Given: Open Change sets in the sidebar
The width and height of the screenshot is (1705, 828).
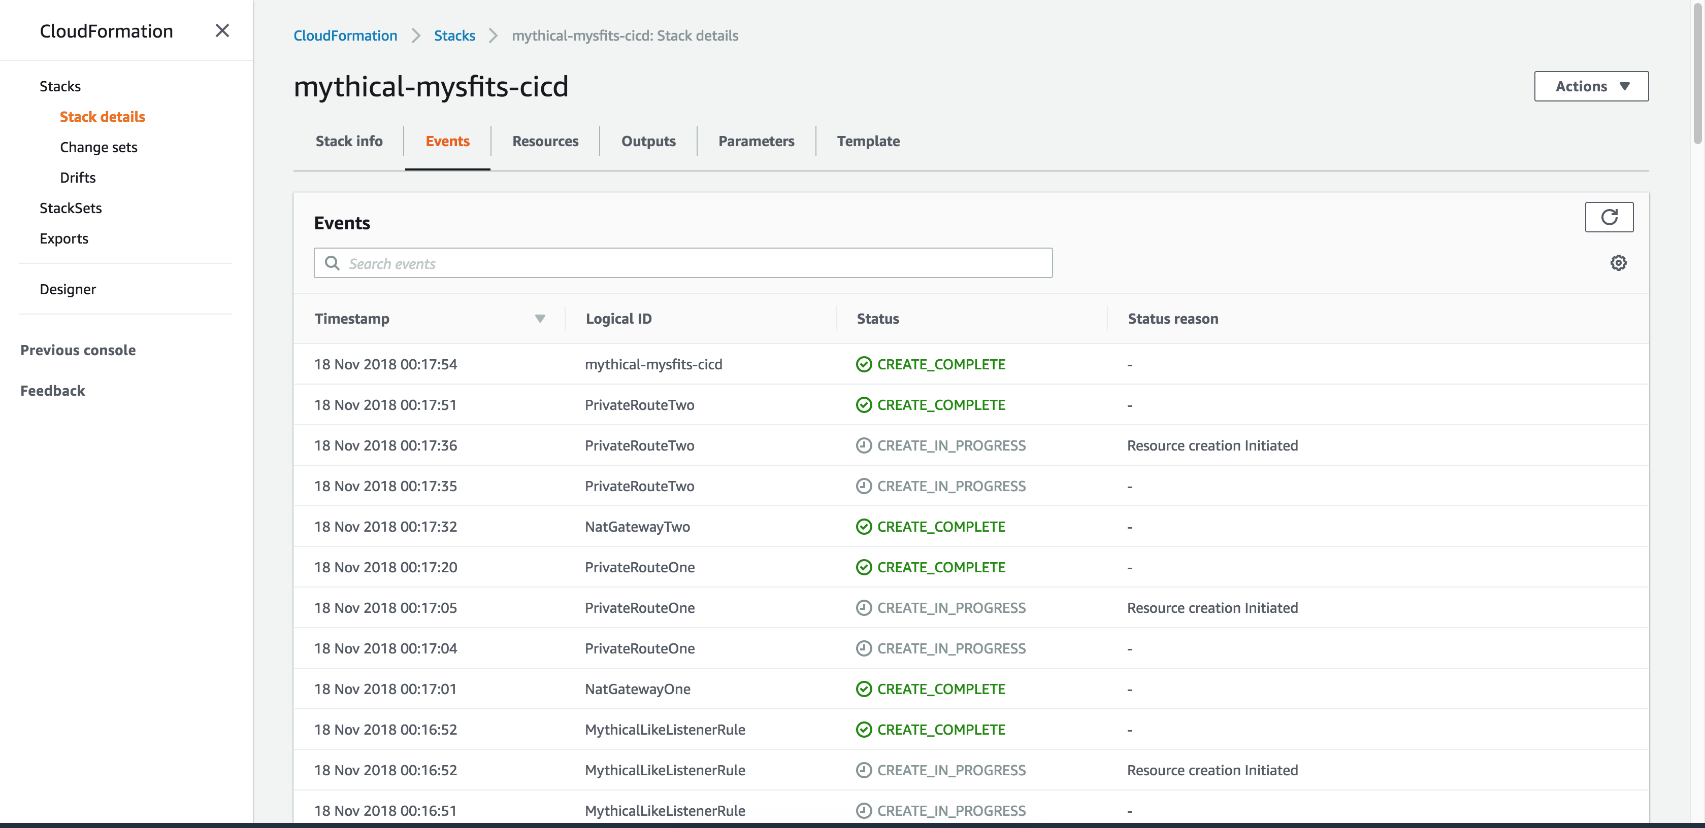Looking at the screenshot, I should [99, 148].
